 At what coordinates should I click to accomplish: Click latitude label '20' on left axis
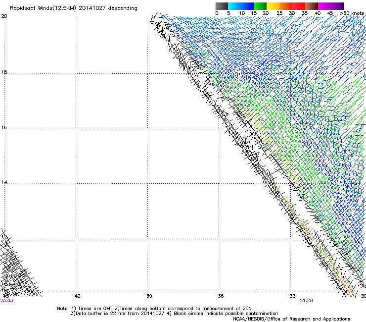click(x=4, y=16)
